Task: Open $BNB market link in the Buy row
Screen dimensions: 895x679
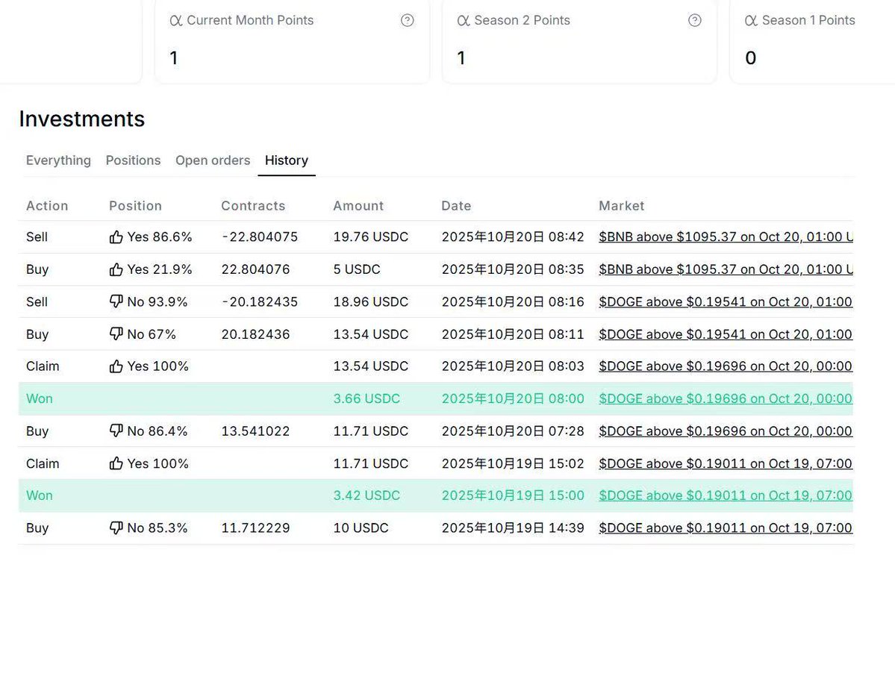Action: pyautogui.click(x=725, y=269)
